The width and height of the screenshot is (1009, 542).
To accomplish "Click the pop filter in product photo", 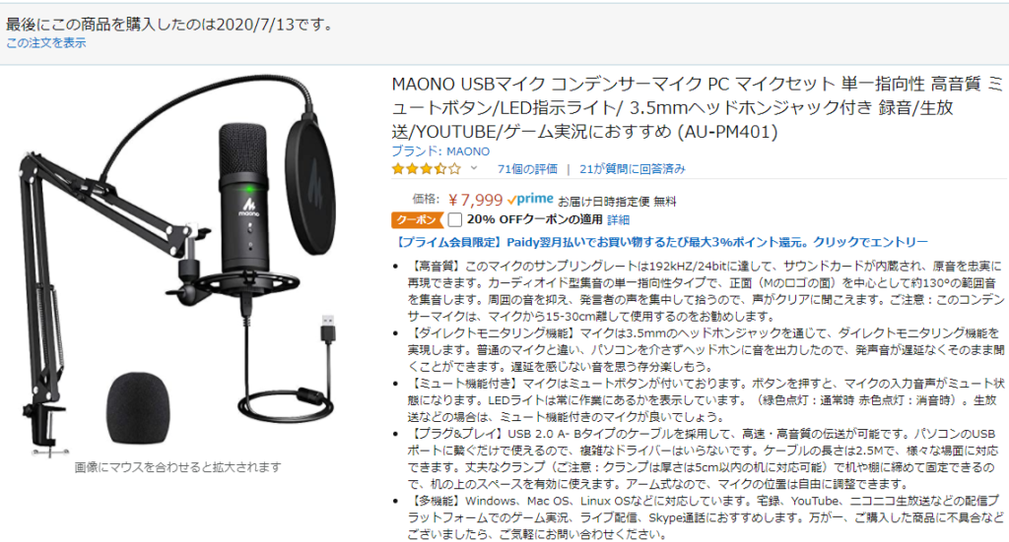I will pos(311,184).
